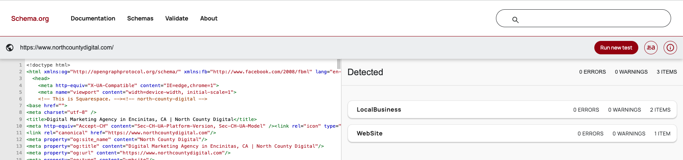Open the Schemas menu item
The image size is (683, 160).
(x=140, y=19)
